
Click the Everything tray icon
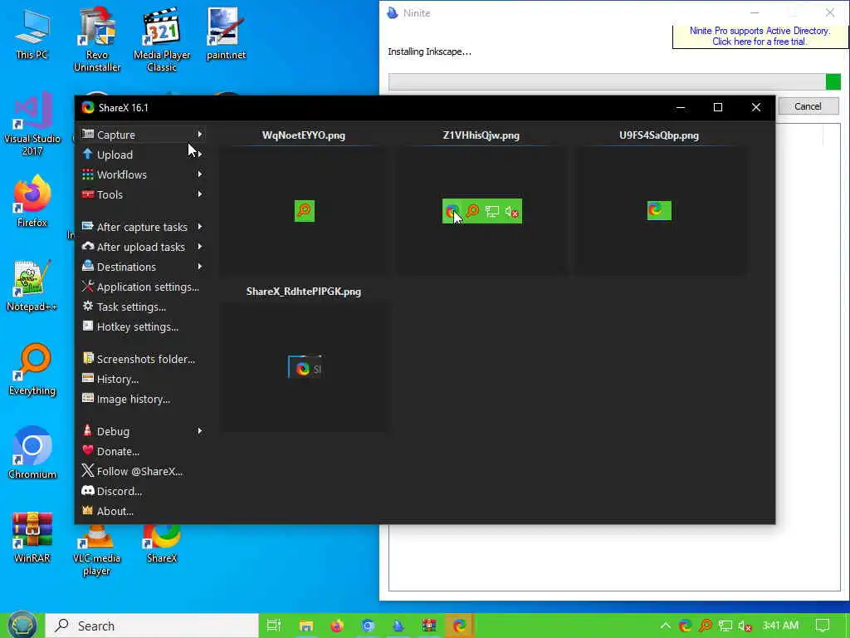706,626
